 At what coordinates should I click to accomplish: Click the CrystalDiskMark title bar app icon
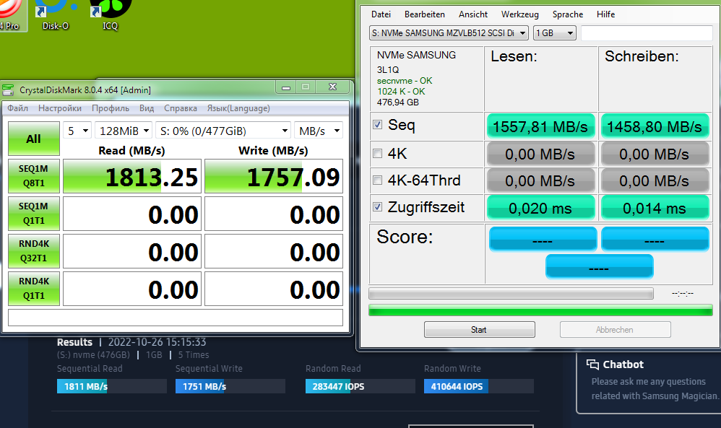pyautogui.click(x=8, y=89)
